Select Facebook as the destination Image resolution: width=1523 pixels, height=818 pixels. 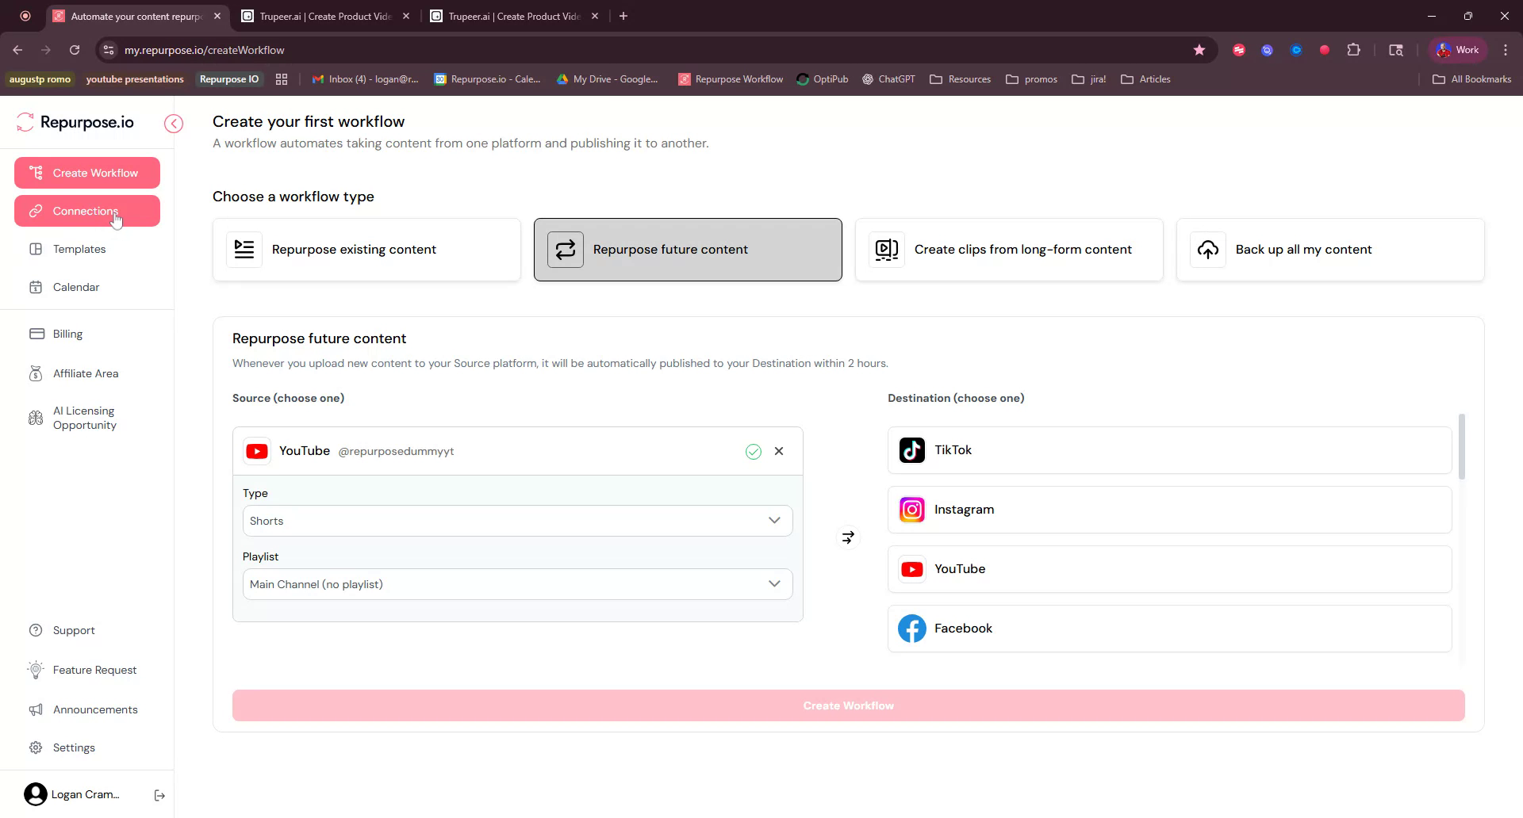click(x=1168, y=628)
